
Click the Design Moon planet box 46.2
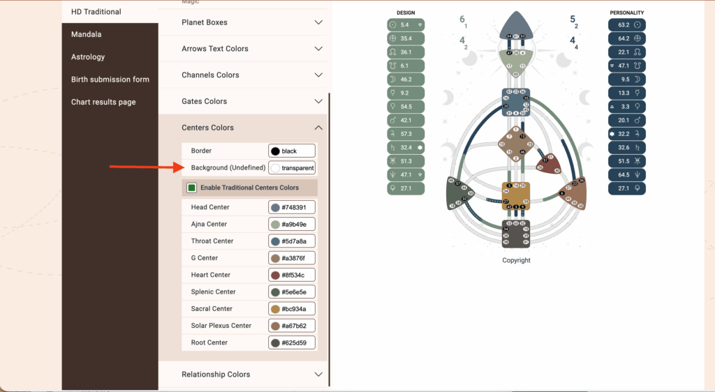406,79
